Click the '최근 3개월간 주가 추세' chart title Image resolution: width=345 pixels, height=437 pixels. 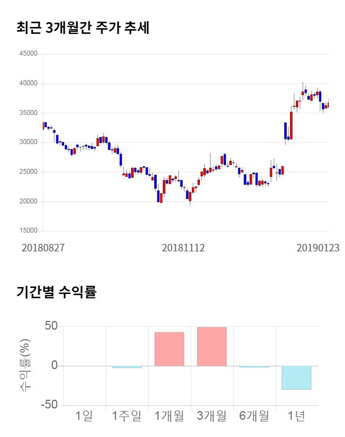(82, 28)
